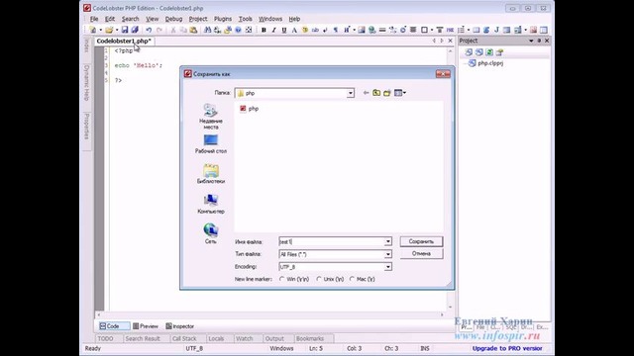Click the Save All toolbar icon
This screenshot has height=356, width=634.
pyautogui.click(x=135, y=30)
